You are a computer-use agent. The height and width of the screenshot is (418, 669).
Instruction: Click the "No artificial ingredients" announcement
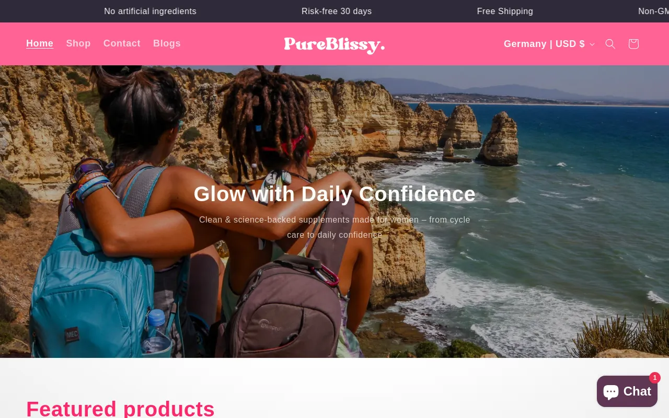(x=150, y=11)
